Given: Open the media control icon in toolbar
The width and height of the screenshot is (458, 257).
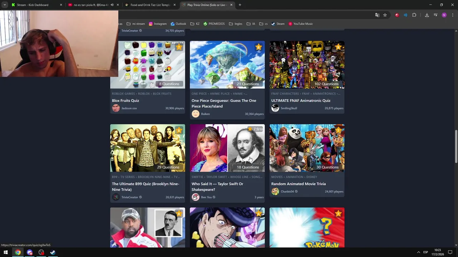Looking at the screenshot, I should point(435,15).
